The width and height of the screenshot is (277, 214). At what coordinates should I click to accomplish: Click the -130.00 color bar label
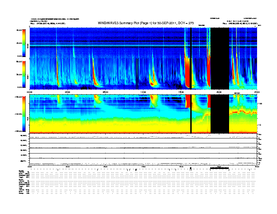click(x=19, y=97)
